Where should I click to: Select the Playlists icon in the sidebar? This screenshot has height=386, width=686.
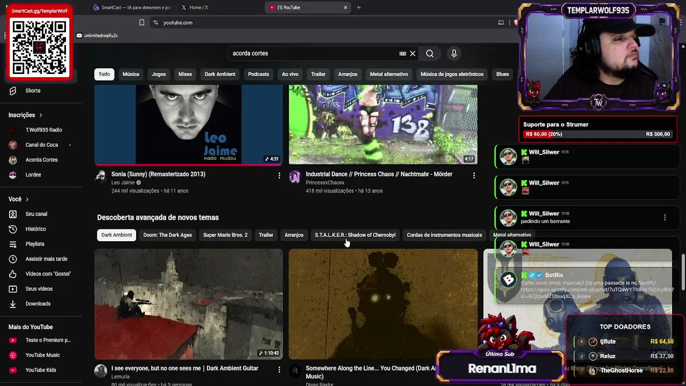pos(13,244)
